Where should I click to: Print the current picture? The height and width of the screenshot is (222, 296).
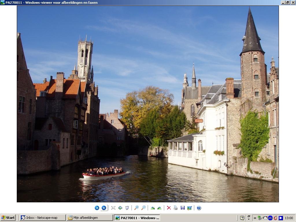pyautogui.click(x=175, y=208)
